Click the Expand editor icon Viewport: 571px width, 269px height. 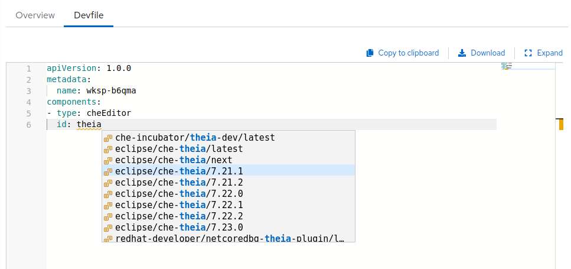(x=528, y=53)
